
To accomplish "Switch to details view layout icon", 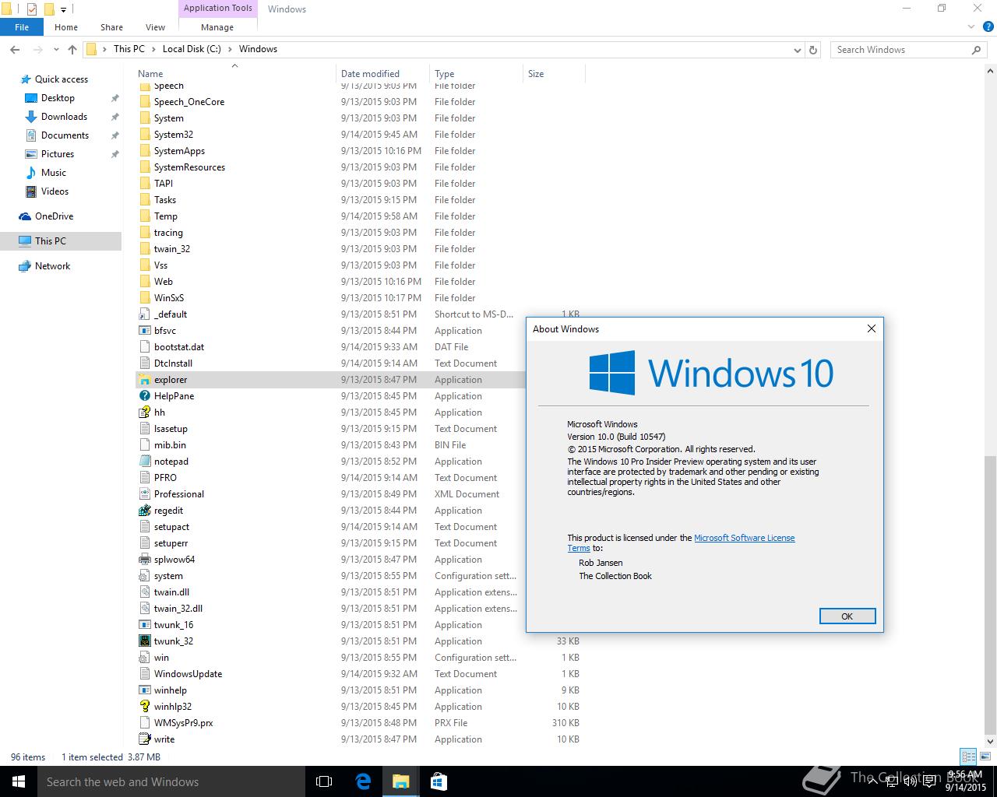I will 968,757.
